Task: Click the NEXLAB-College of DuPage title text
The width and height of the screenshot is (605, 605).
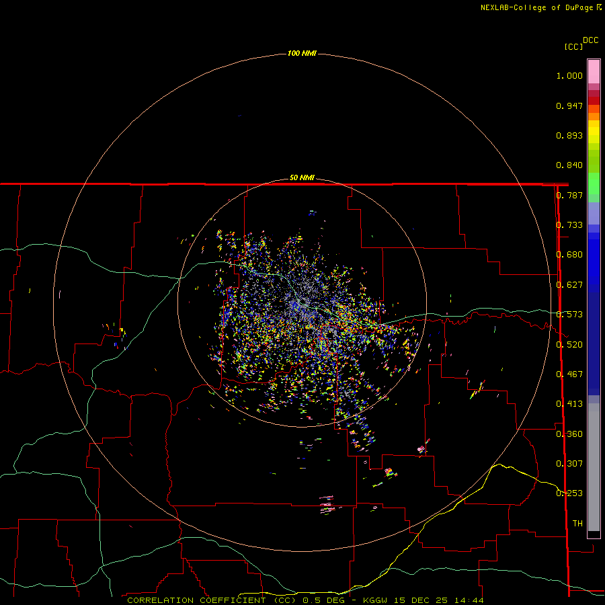Action: (536, 7)
